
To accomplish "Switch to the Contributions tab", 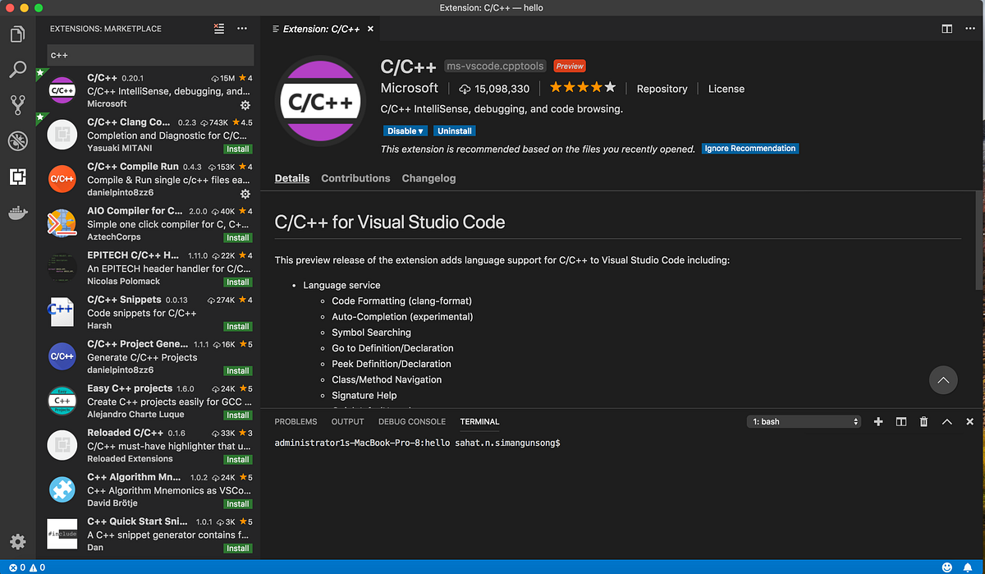I will point(355,178).
